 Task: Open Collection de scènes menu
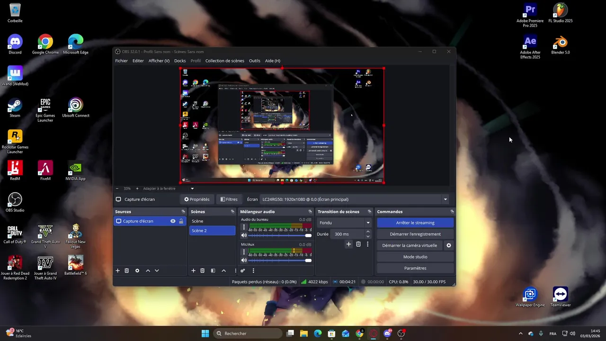(225, 61)
